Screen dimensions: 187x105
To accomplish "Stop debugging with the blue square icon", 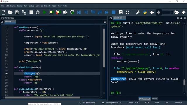I will tap(114, 12).
